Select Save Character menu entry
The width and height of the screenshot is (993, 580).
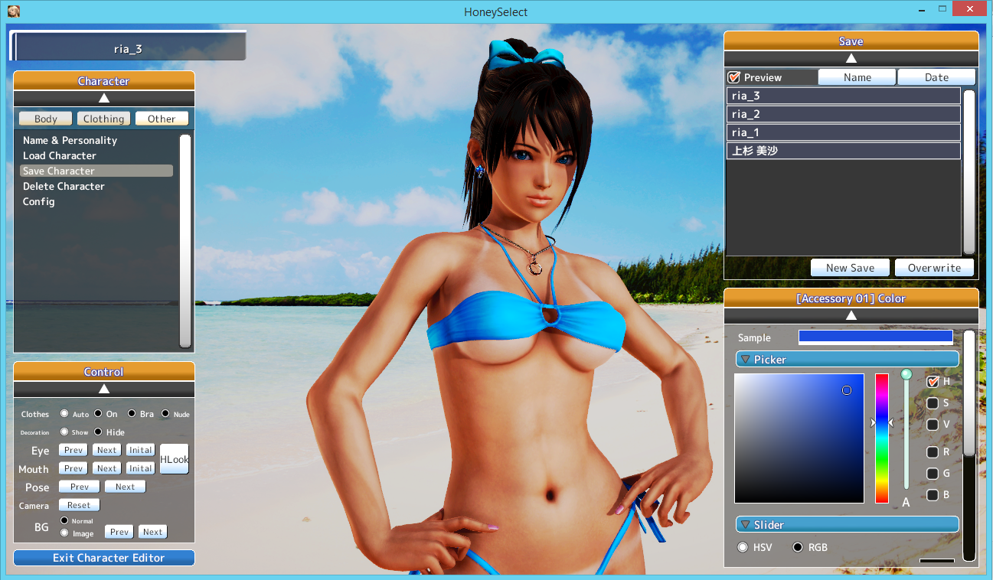(x=96, y=171)
